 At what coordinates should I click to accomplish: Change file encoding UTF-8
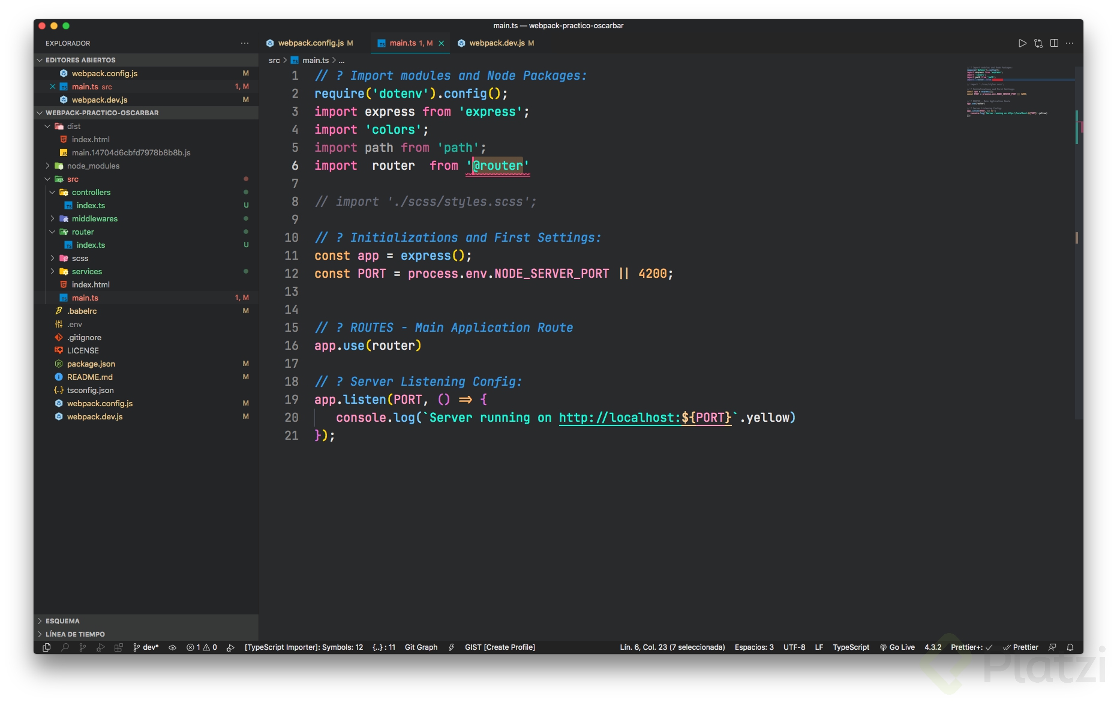click(794, 647)
